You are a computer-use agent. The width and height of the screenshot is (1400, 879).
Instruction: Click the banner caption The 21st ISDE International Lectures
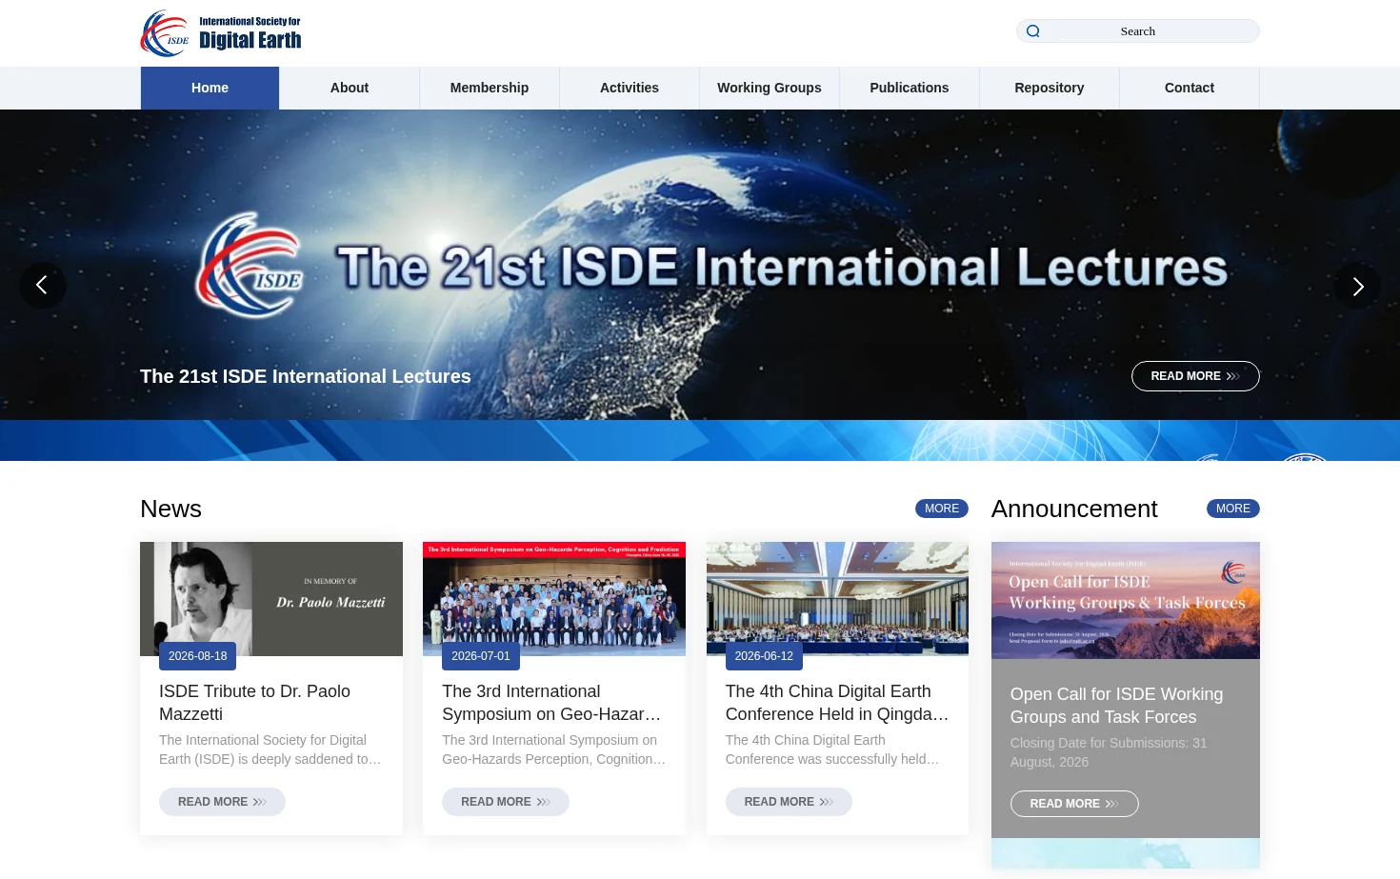306,376
